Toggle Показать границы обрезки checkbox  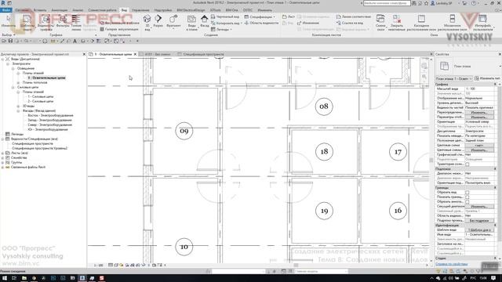tap(467, 197)
